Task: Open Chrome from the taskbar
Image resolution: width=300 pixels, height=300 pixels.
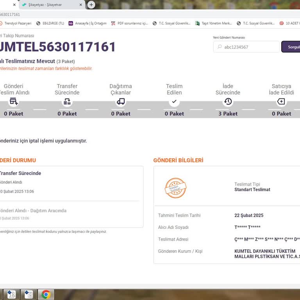Action: [46, 295]
